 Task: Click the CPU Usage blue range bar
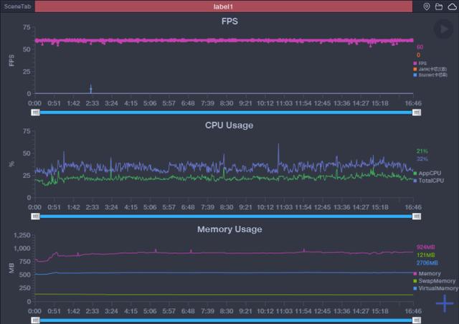pyautogui.click(x=226, y=216)
